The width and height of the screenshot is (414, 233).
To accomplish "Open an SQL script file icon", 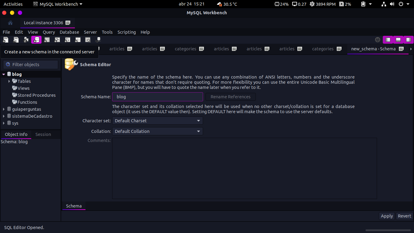I will pyautogui.click(x=16, y=40).
